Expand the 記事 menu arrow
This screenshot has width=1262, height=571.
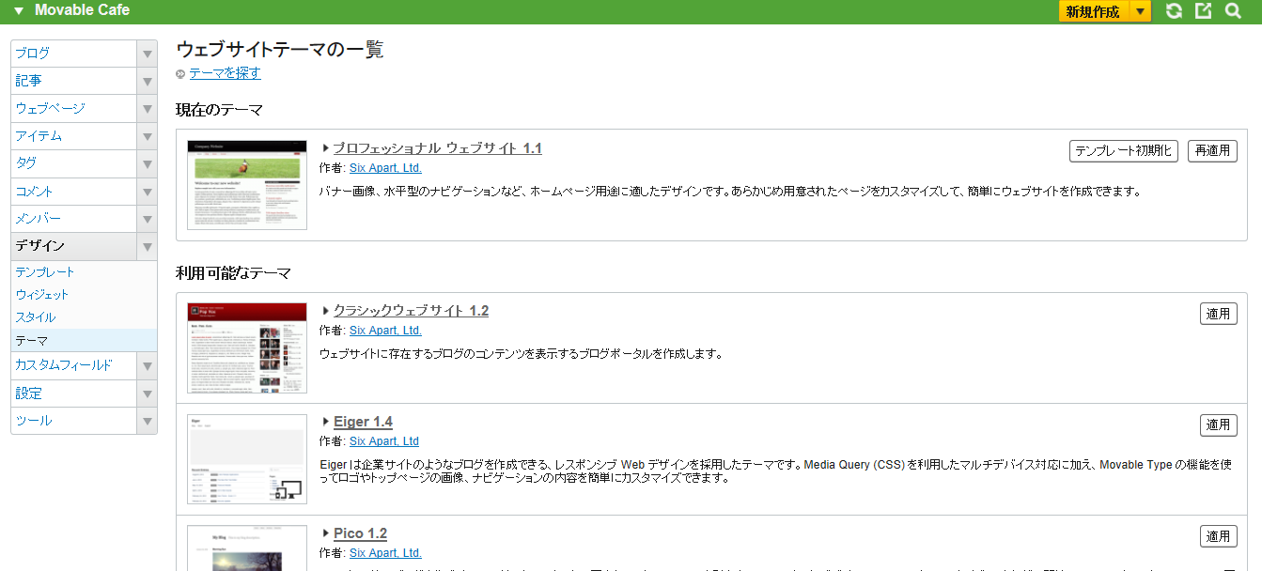147,81
